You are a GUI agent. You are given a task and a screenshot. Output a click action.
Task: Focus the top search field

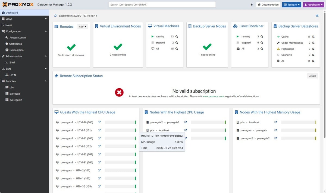[x=162, y=5]
